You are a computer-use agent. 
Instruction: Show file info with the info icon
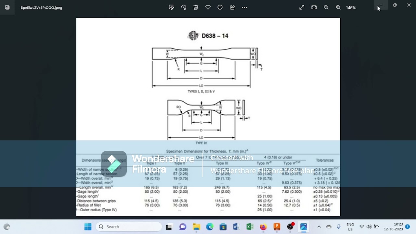point(220,7)
